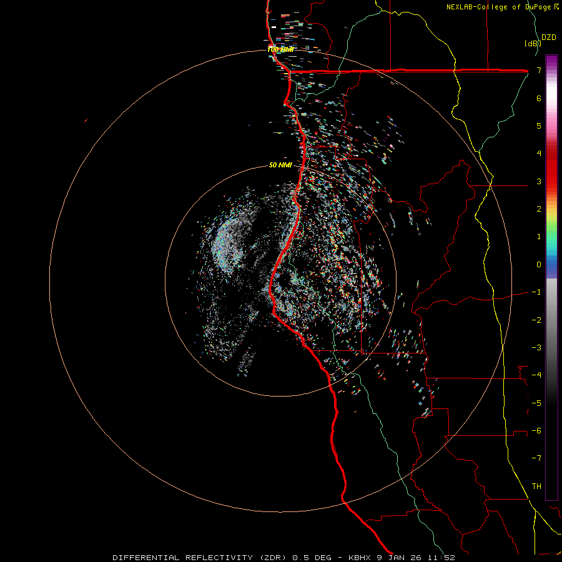The image size is (562, 562).
Task: Click the 1 value on the scale
Action: pyautogui.click(x=539, y=237)
